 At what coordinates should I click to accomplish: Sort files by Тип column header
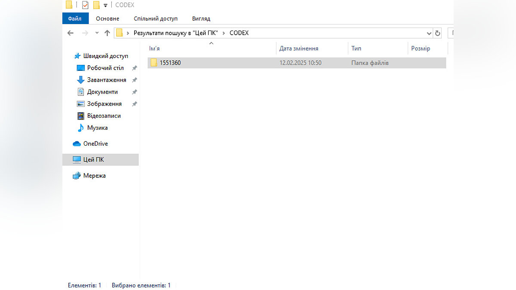click(x=356, y=49)
